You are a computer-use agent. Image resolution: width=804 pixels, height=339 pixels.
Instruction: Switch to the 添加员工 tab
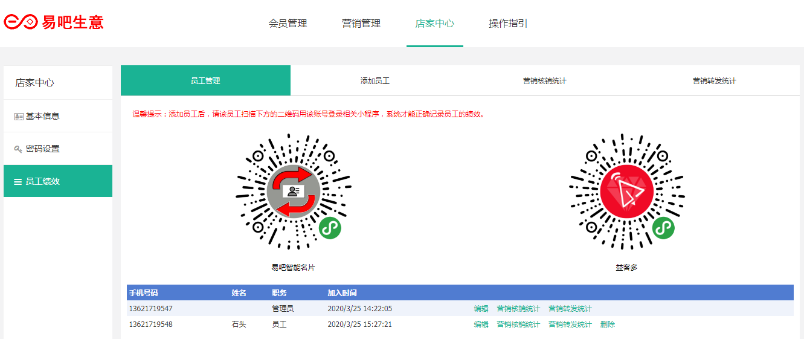pyautogui.click(x=375, y=80)
